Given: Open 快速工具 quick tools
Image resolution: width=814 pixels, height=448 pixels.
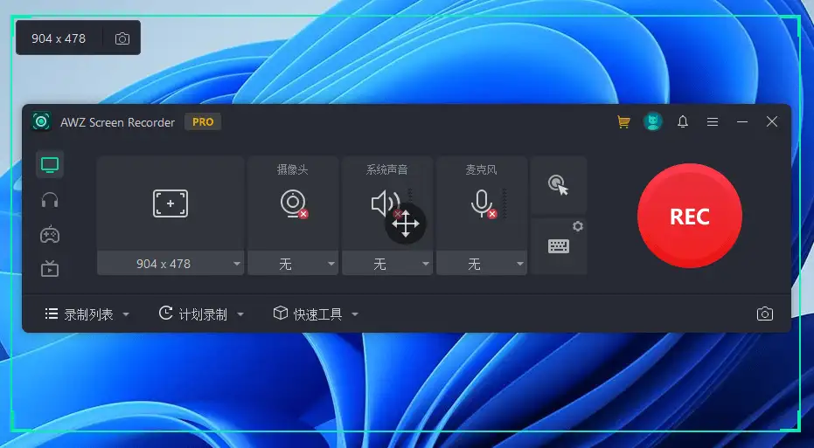Looking at the screenshot, I should [308, 314].
